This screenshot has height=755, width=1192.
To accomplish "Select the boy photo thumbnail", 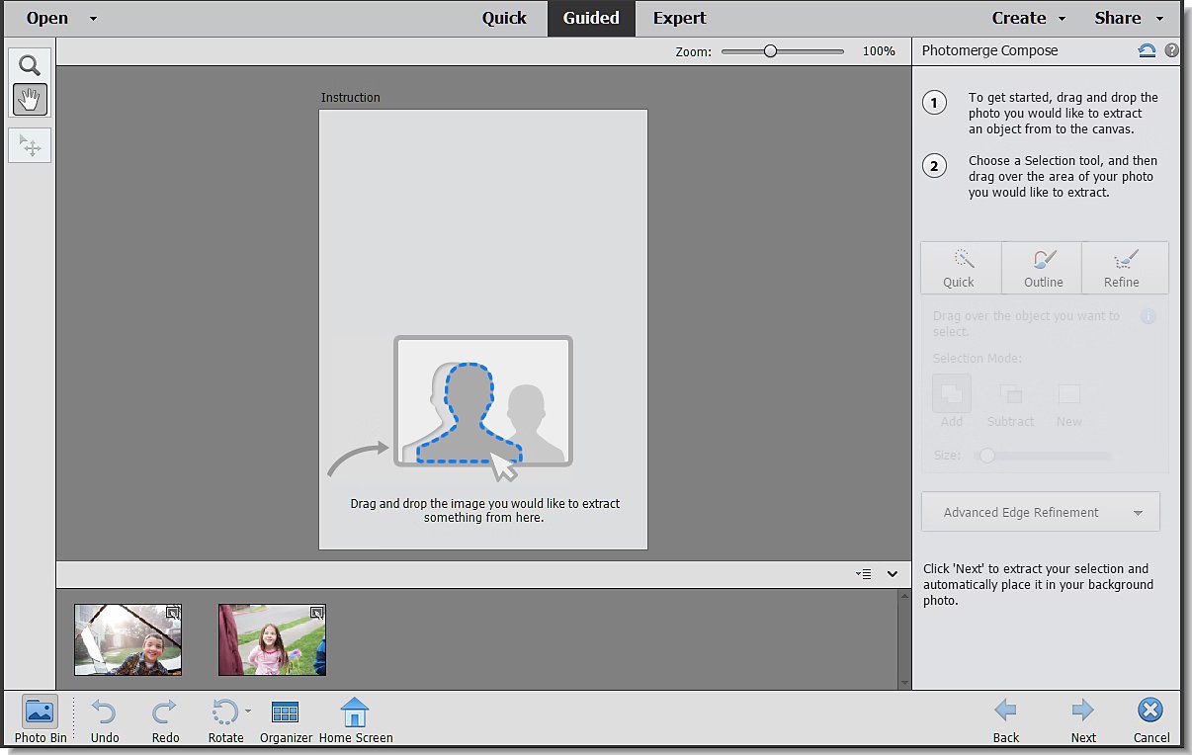I will [128, 639].
